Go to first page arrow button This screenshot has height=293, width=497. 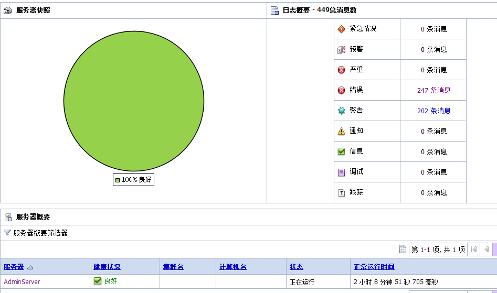[x=474, y=249]
